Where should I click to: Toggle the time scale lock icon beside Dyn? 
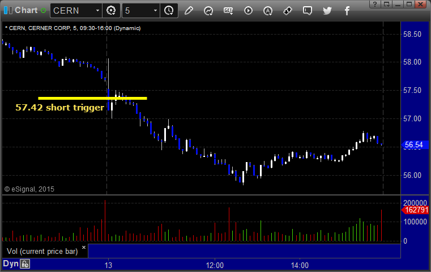25,264
